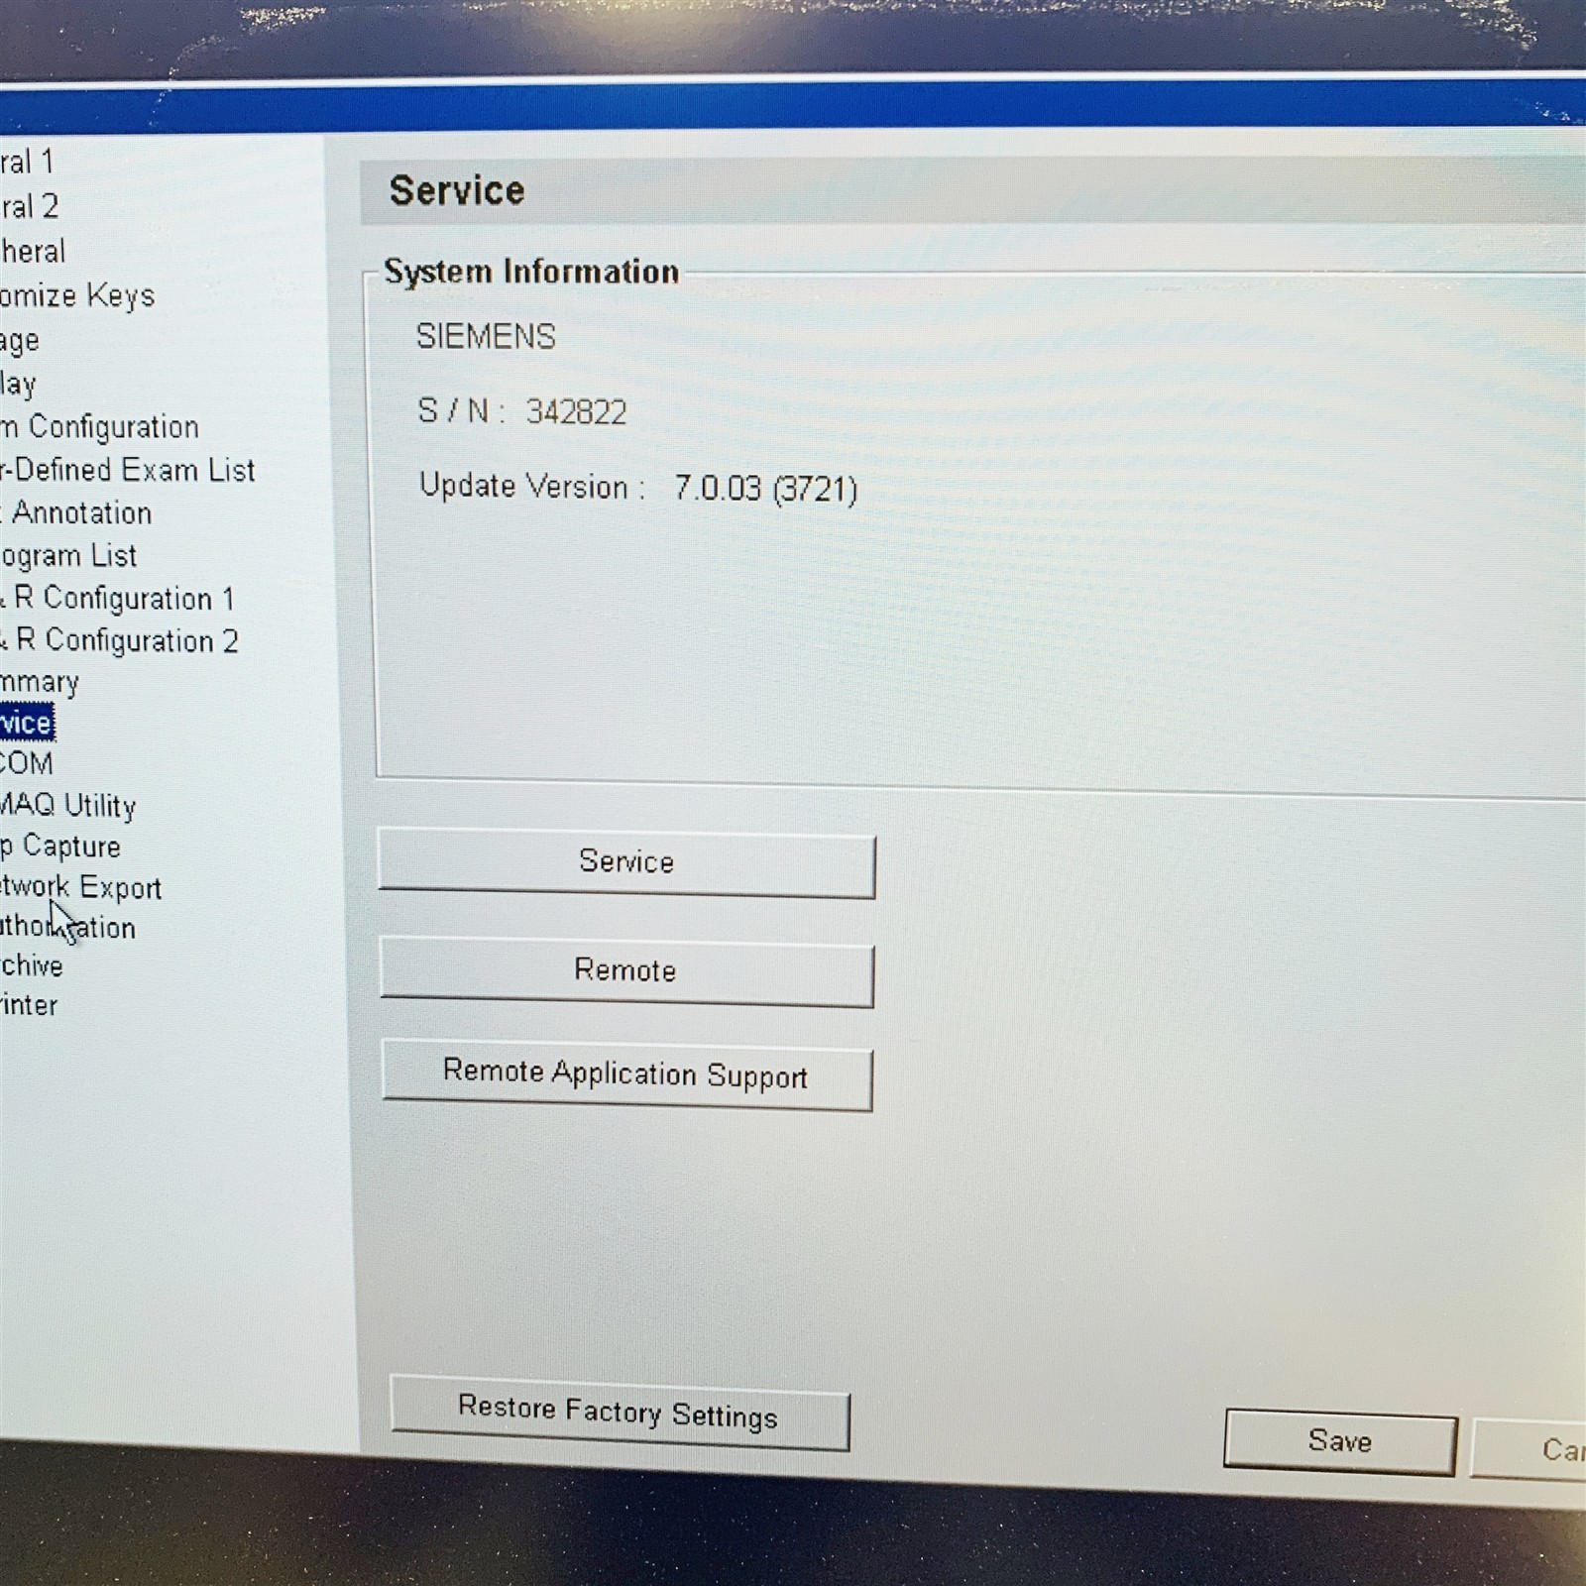Select Clip Capture in sidebar
The height and width of the screenshot is (1586, 1586).
[x=60, y=847]
